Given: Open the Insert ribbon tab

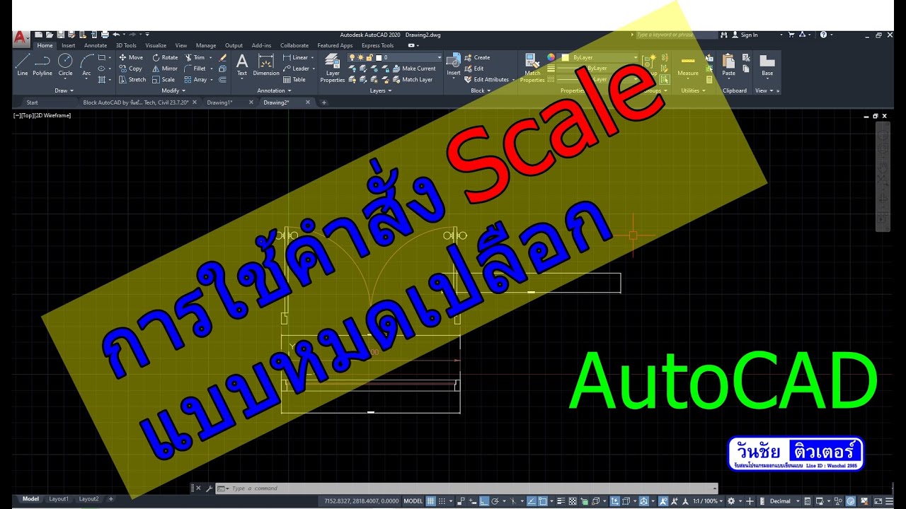Looking at the screenshot, I should click(x=68, y=45).
